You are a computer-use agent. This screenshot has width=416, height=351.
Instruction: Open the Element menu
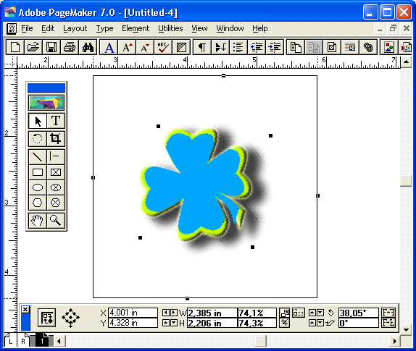(136, 28)
